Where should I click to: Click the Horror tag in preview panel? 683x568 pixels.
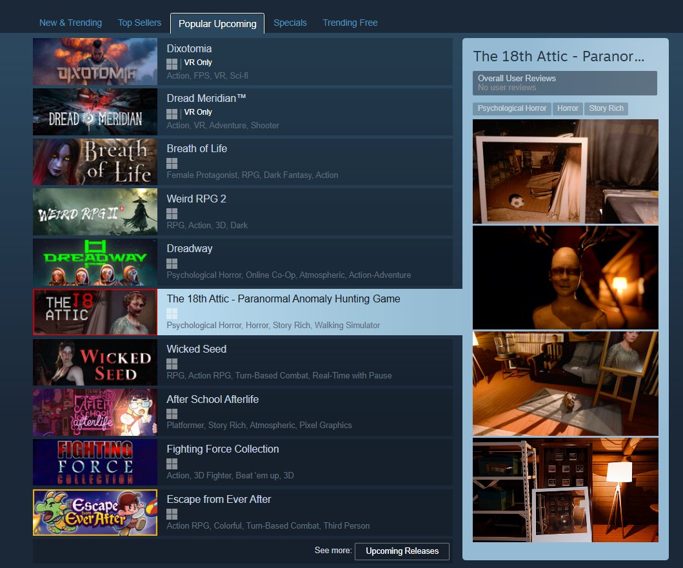tap(568, 108)
